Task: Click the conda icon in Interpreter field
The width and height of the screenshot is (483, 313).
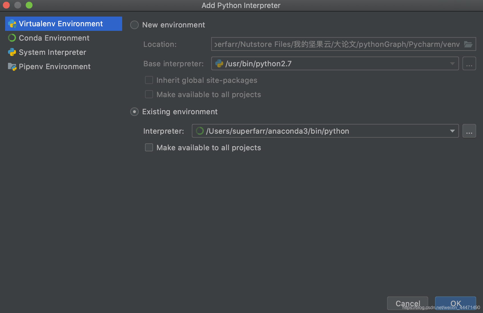Action: (x=200, y=131)
